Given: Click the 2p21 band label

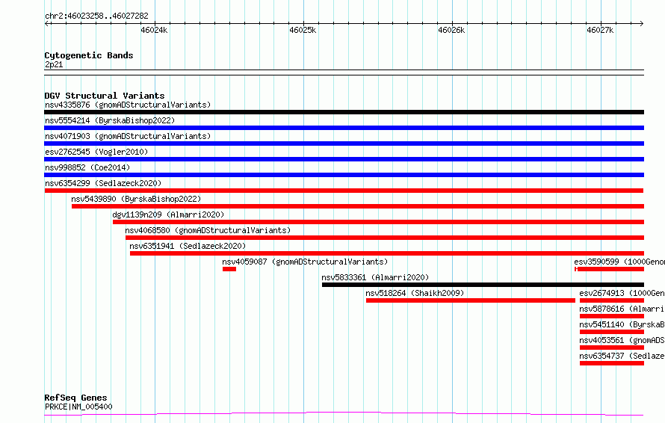Looking at the screenshot, I should coord(54,64).
